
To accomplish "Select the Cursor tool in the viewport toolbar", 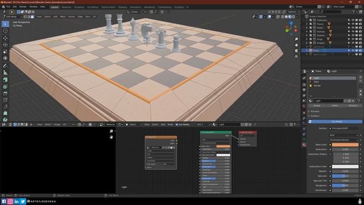I will [x=5, y=31].
